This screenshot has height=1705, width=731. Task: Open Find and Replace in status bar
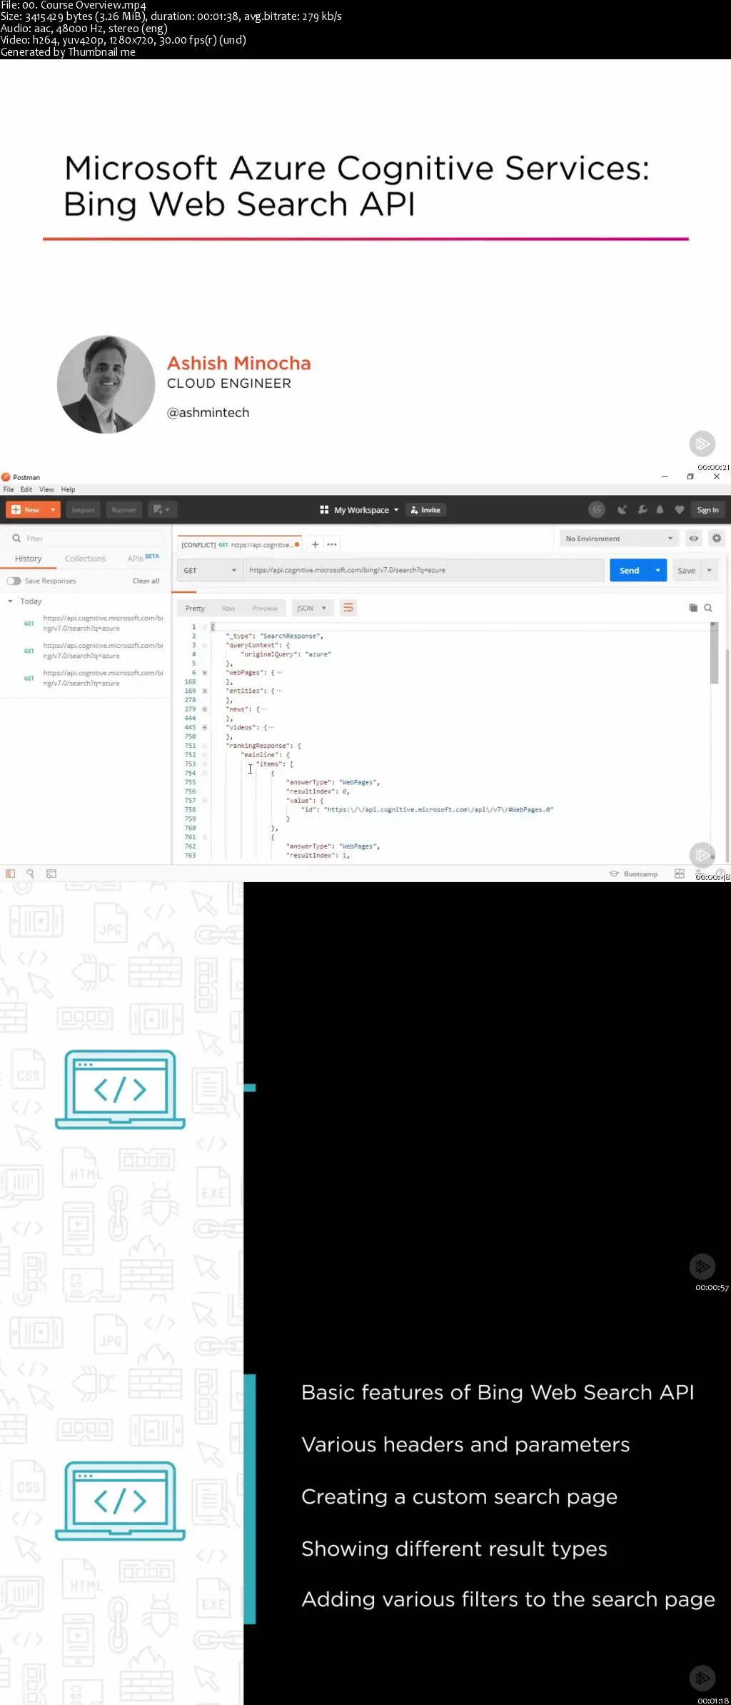pyautogui.click(x=30, y=873)
